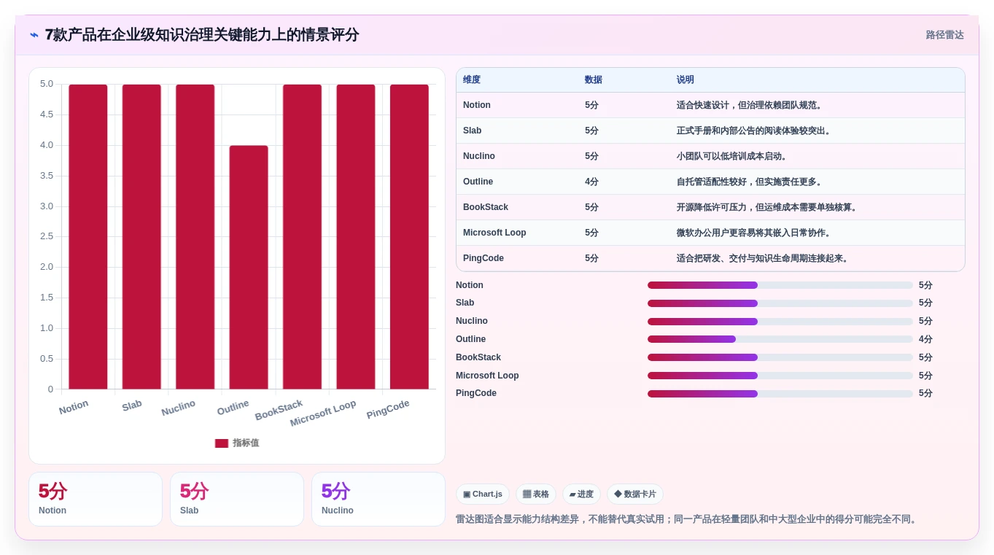Click the Outline progress bar
This screenshot has height=555, width=994.
[780, 339]
